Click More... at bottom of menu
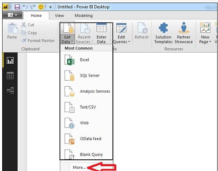This screenshot has height=171, width=218. click(79, 168)
